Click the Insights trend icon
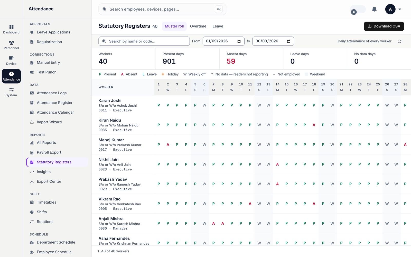411x257 pixels. (x=32, y=172)
